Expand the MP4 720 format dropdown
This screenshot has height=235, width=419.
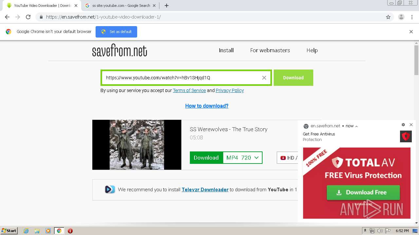243,158
